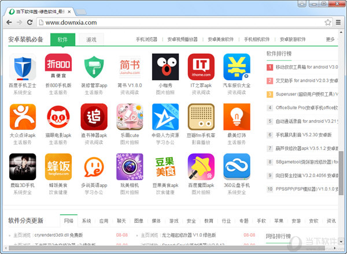This screenshot has height=254, width=347.
Task: Open the 安卓视频播放器 link
Action: click(182, 39)
